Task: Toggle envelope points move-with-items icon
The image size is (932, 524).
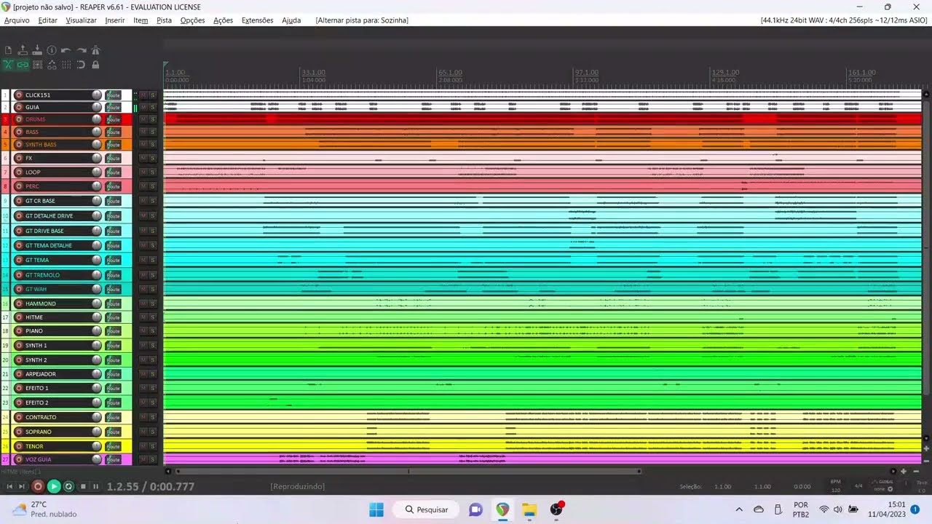Action: point(52,65)
